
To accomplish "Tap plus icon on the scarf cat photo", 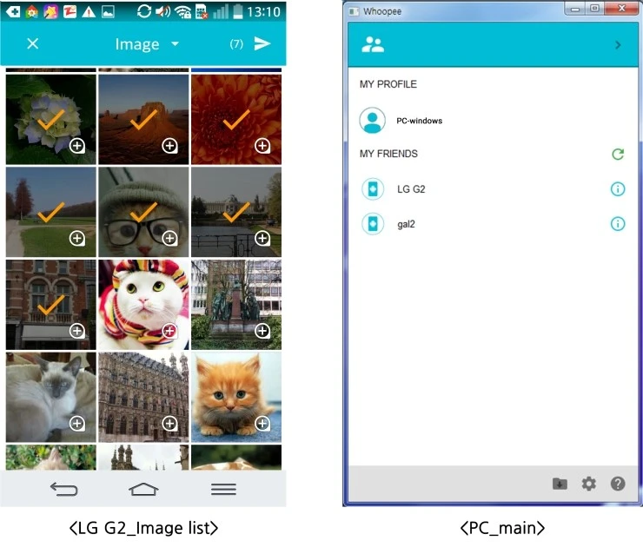I will point(169,331).
